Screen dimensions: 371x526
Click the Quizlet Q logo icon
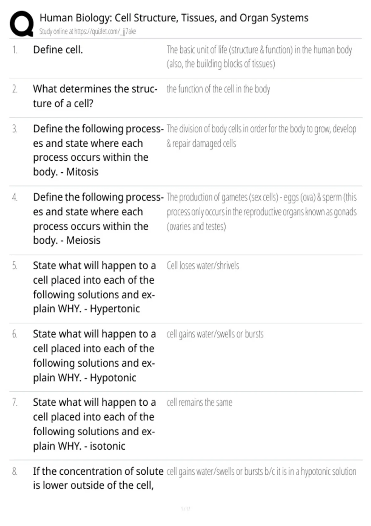(x=22, y=24)
